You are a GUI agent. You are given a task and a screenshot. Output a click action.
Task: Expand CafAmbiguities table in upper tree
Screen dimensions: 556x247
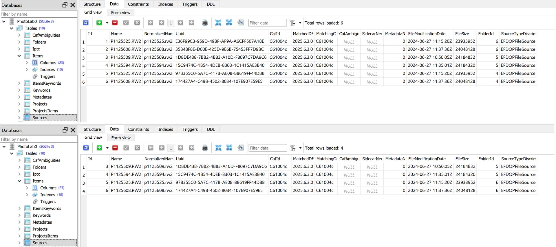[x=19, y=35]
